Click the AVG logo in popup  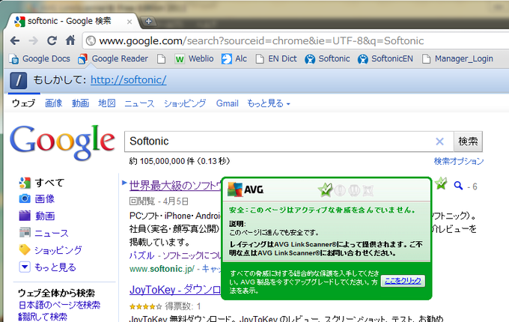(246, 189)
